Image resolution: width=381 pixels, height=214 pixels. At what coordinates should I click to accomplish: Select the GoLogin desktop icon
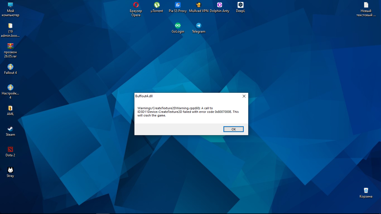point(178,26)
